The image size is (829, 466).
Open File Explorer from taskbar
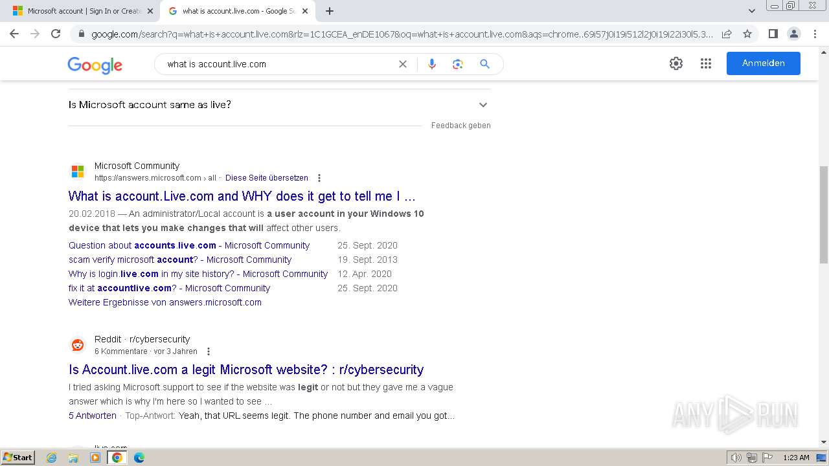(x=73, y=458)
